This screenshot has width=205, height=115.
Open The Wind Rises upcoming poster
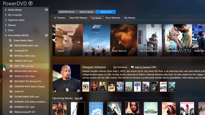click(96, 108)
